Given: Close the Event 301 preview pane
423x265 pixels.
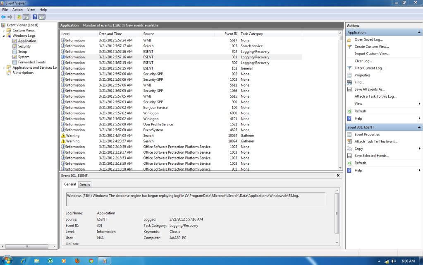Looking at the screenshot, I should click(338, 176).
